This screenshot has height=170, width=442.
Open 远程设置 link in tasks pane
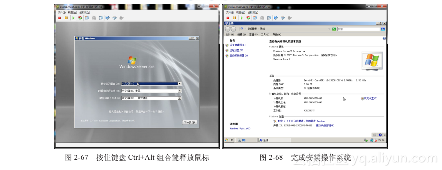coord(236,50)
